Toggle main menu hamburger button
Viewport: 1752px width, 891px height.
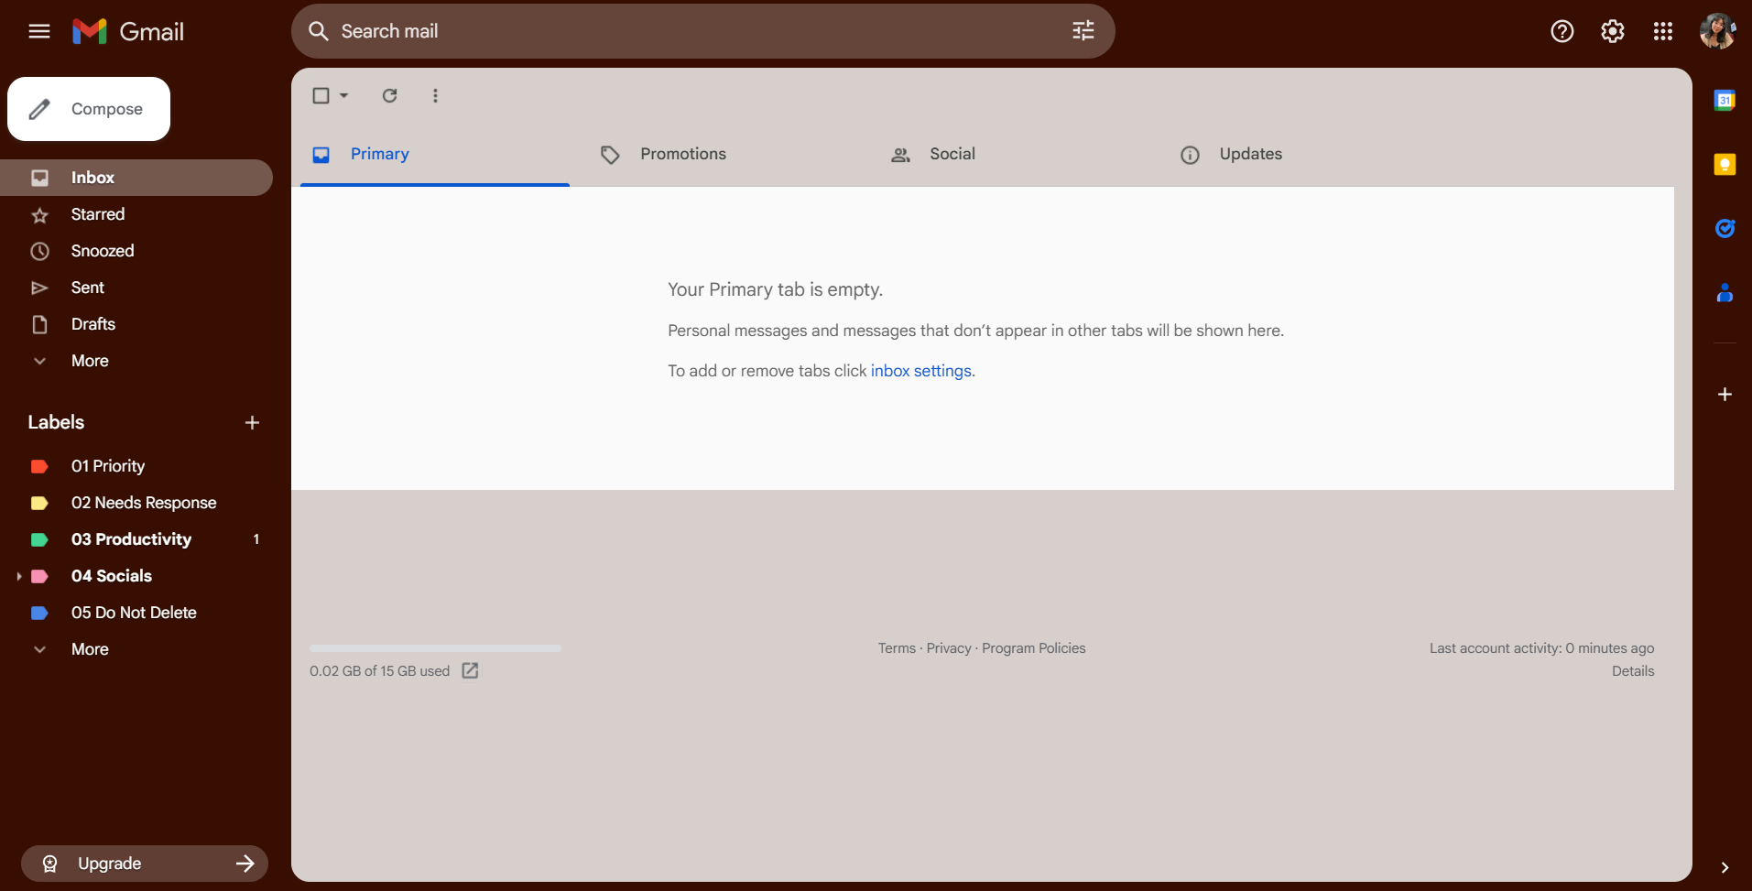39,31
